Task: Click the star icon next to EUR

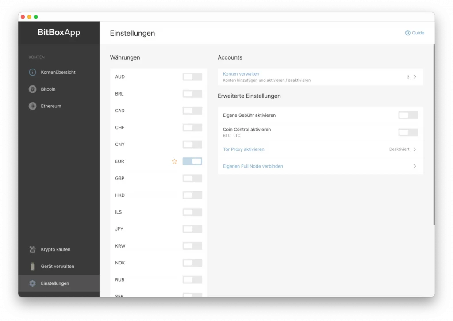Action: pyautogui.click(x=174, y=161)
